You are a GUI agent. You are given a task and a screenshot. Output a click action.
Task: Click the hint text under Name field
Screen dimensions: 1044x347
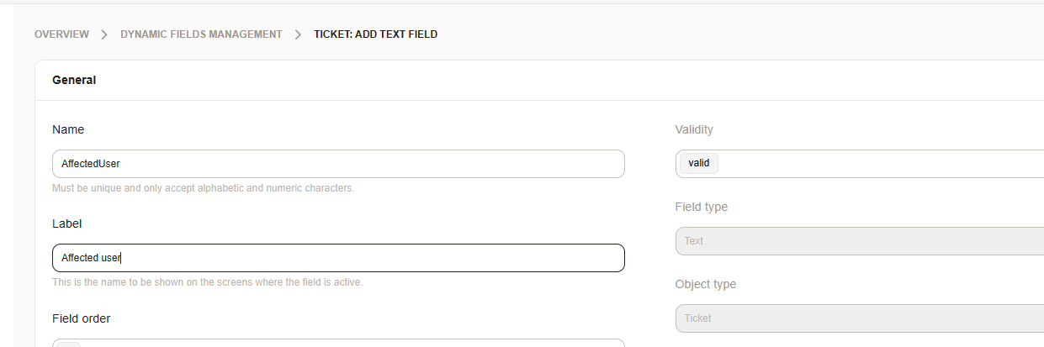point(203,188)
